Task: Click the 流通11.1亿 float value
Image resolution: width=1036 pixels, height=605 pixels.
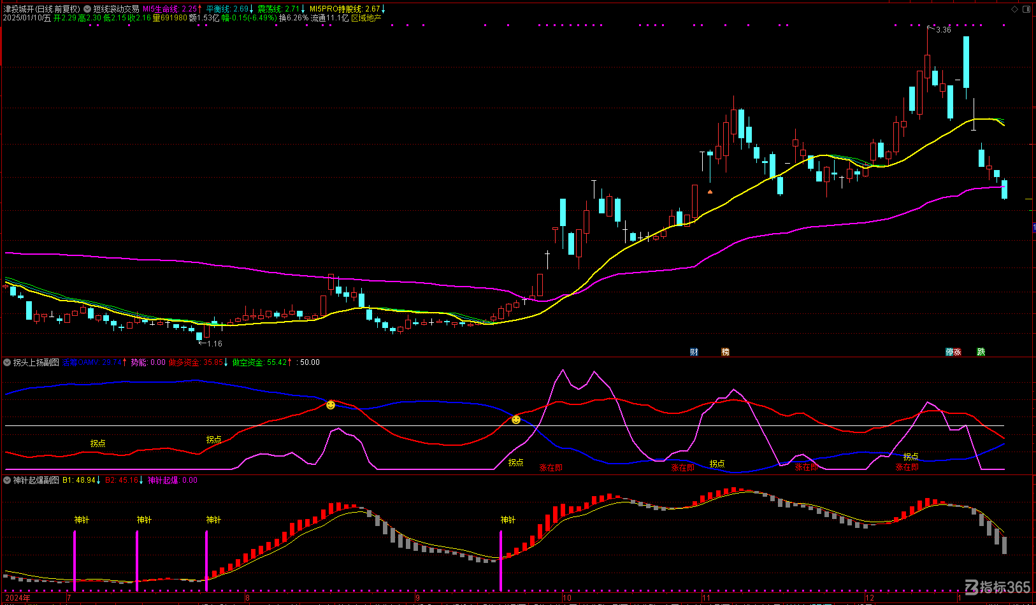Action: click(x=329, y=18)
